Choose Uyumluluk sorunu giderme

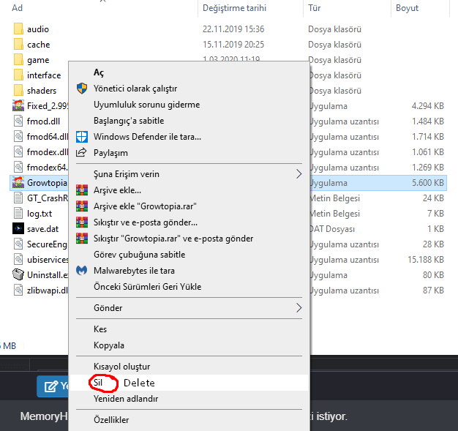coord(189,105)
